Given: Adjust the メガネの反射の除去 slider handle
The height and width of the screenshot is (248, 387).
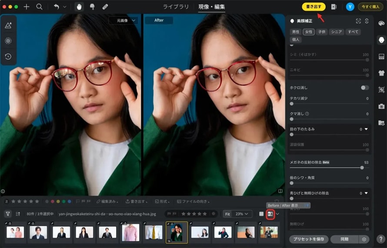Looking at the screenshot, I should coord(362,168).
